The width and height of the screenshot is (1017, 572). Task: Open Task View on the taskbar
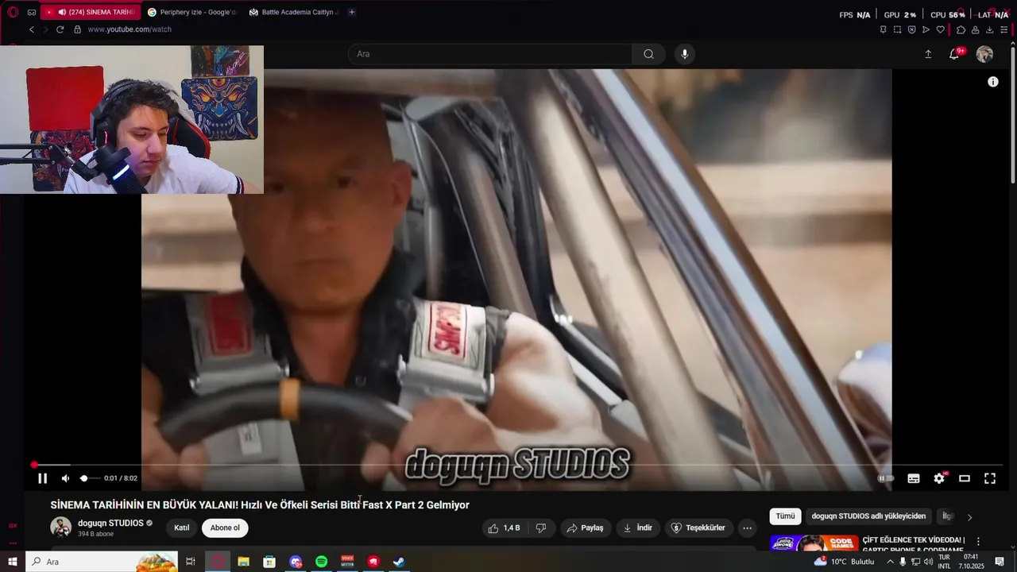click(190, 562)
